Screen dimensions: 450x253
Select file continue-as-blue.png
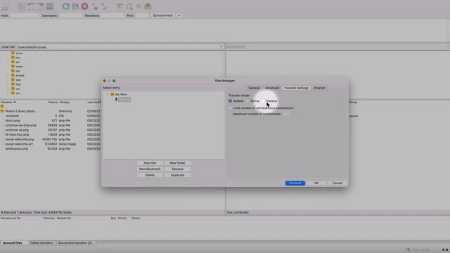click(x=20, y=125)
